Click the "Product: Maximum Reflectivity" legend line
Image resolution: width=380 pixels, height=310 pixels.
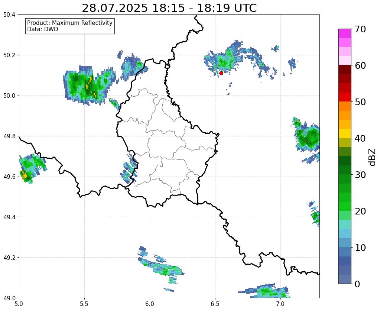point(70,23)
